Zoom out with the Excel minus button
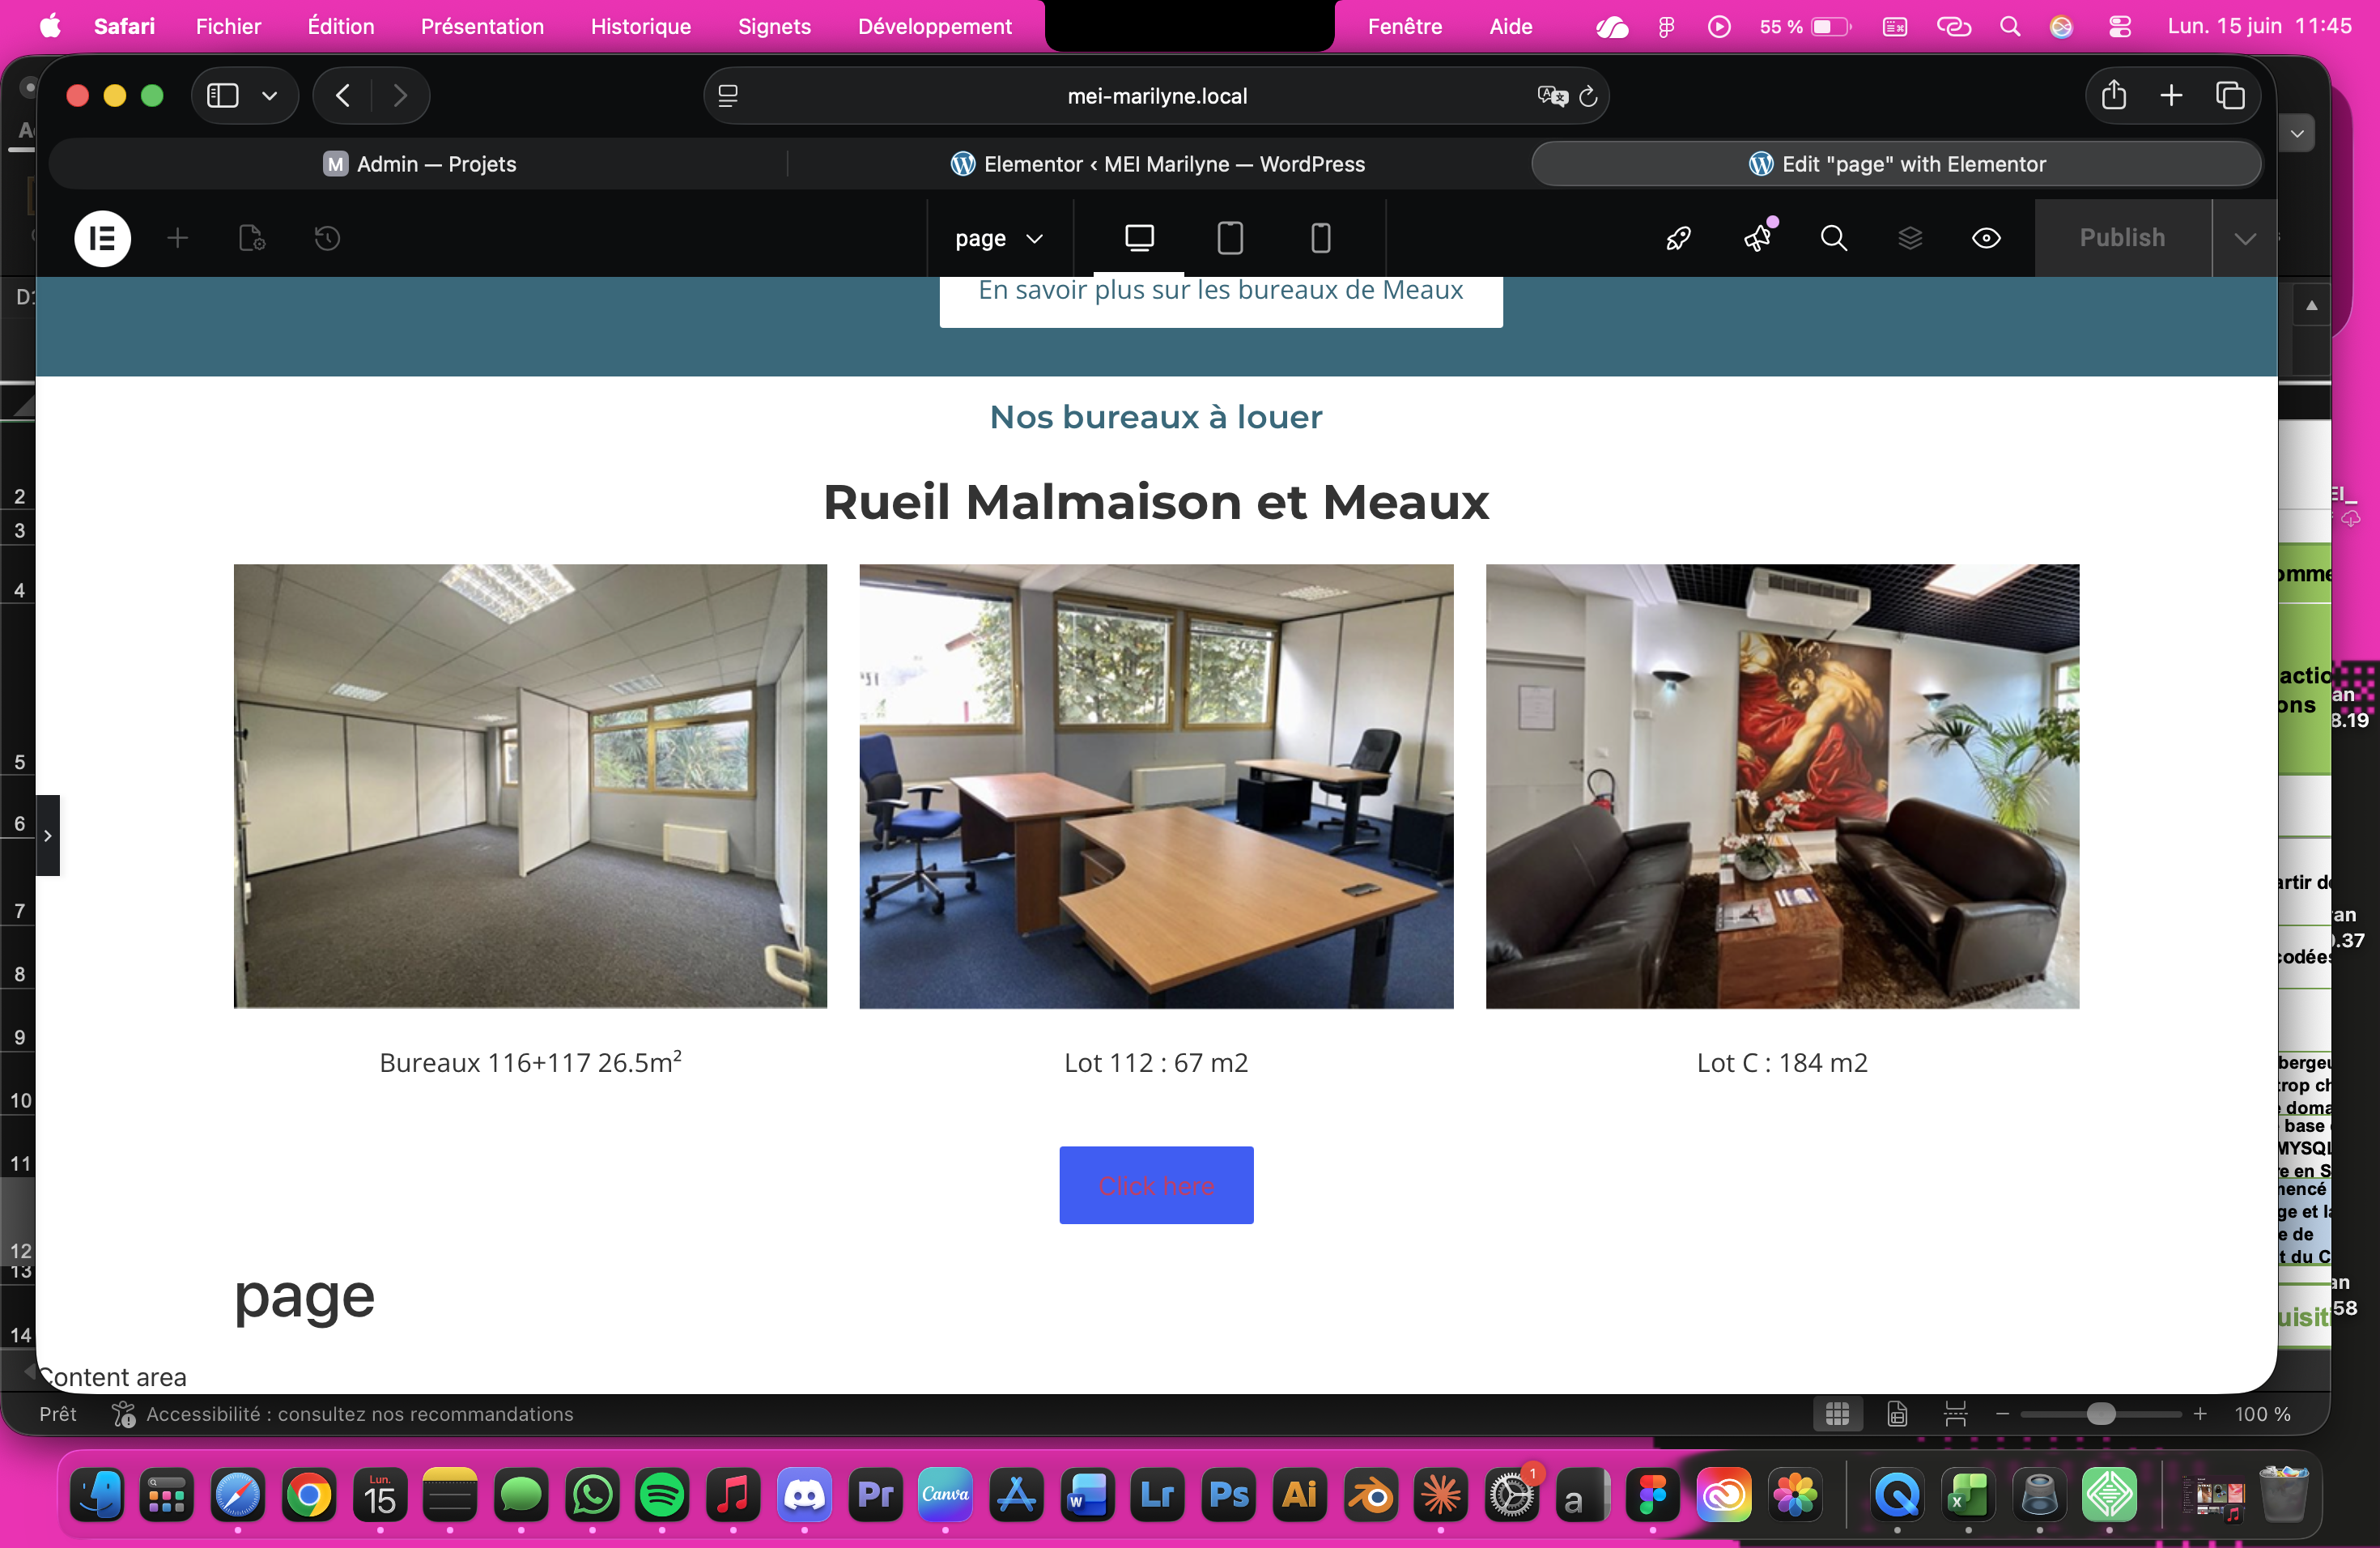This screenshot has width=2380, height=1548. click(2002, 1414)
